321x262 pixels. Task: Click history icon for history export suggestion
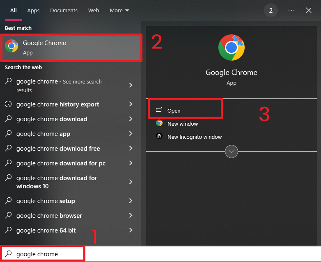(8, 104)
